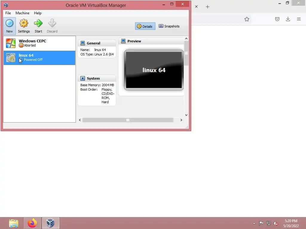Screen dimensions: 306x229
Task: Select the Windows CEPC virtual machine
Action: pos(39,43)
